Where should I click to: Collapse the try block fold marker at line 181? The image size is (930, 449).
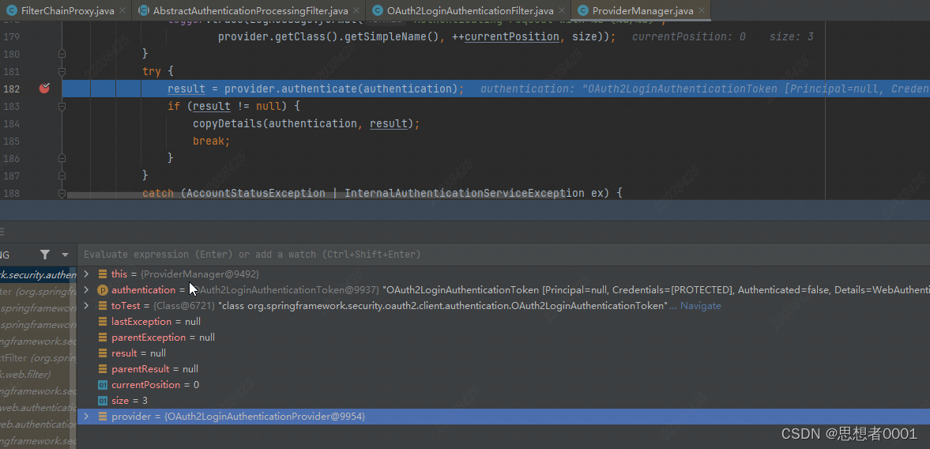[62, 71]
